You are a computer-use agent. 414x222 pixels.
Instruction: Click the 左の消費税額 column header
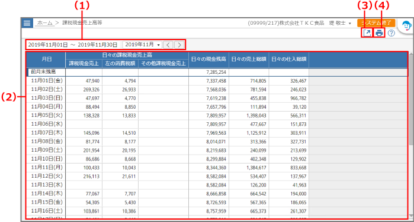tap(120, 63)
